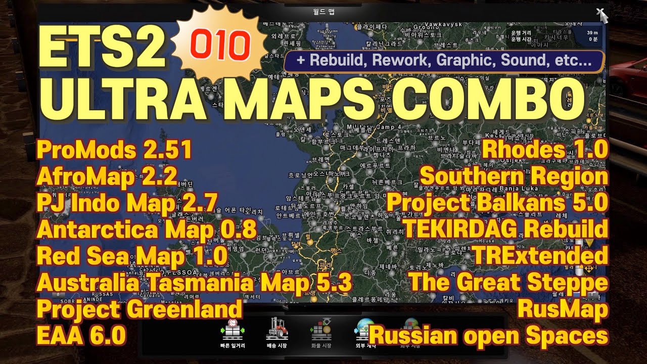Select the 취리히 city on the map
The height and width of the screenshot is (364, 647).
(395, 232)
